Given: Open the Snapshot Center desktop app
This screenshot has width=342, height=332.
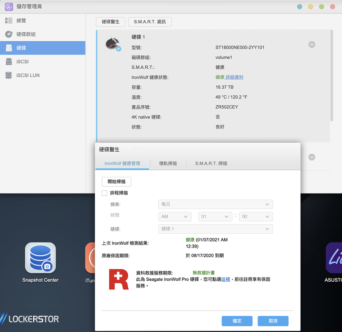Looking at the screenshot, I should click(x=40, y=258).
